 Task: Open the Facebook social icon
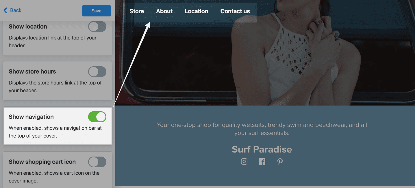pos(262,161)
